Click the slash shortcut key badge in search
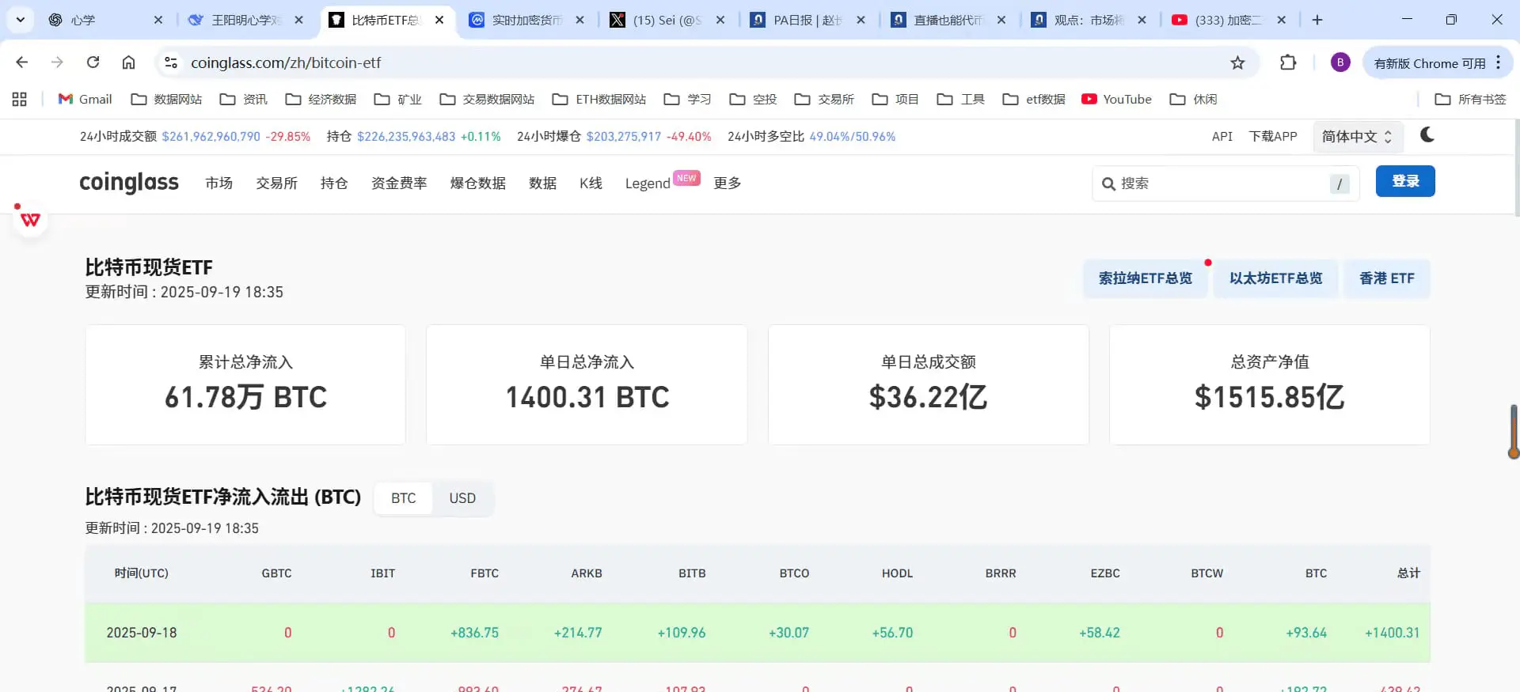 [1339, 183]
